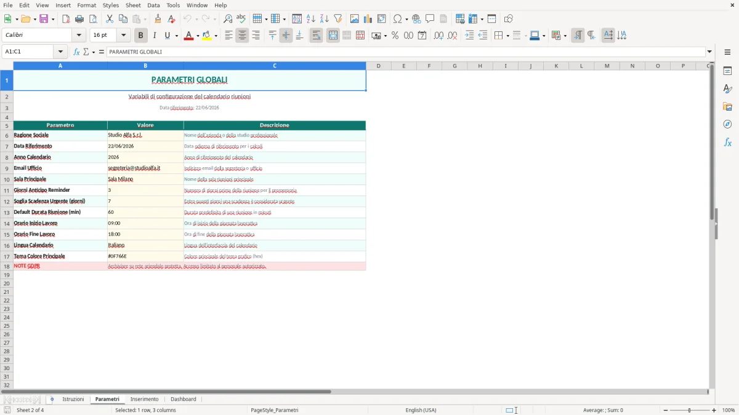The image size is (739, 415).
Task: Add a decimal place
Action: point(438,36)
